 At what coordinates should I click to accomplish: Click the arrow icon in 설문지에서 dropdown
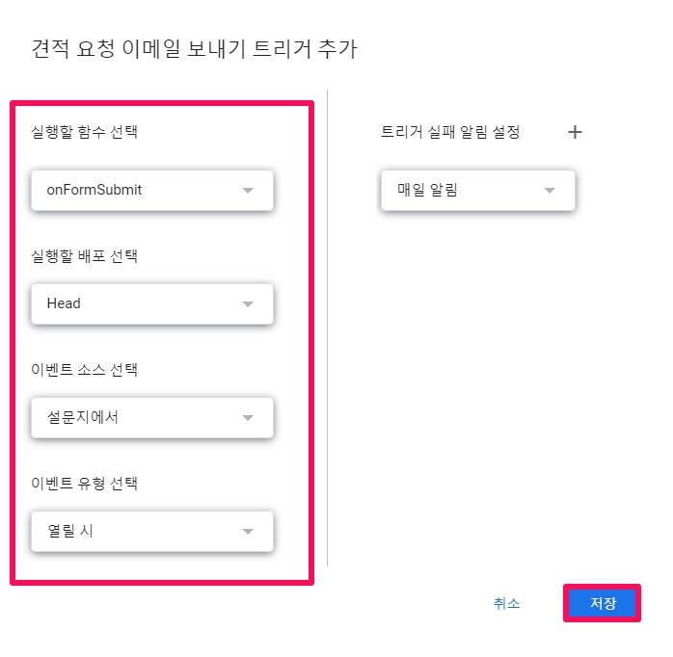click(248, 418)
